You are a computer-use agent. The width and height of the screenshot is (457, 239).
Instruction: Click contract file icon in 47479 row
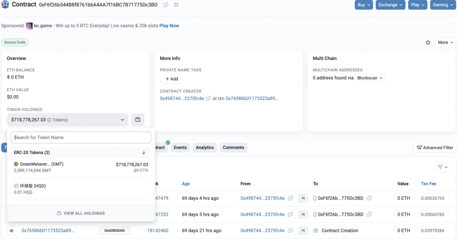click(x=315, y=198)
